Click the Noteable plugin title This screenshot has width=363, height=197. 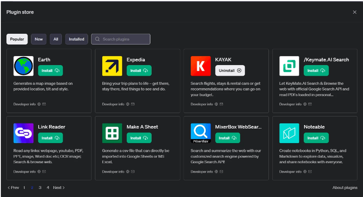(314, 127)
